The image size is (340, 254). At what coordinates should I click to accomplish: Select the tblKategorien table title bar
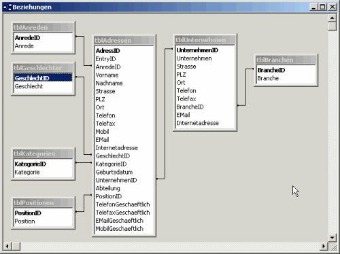click(x=43, y=153)
